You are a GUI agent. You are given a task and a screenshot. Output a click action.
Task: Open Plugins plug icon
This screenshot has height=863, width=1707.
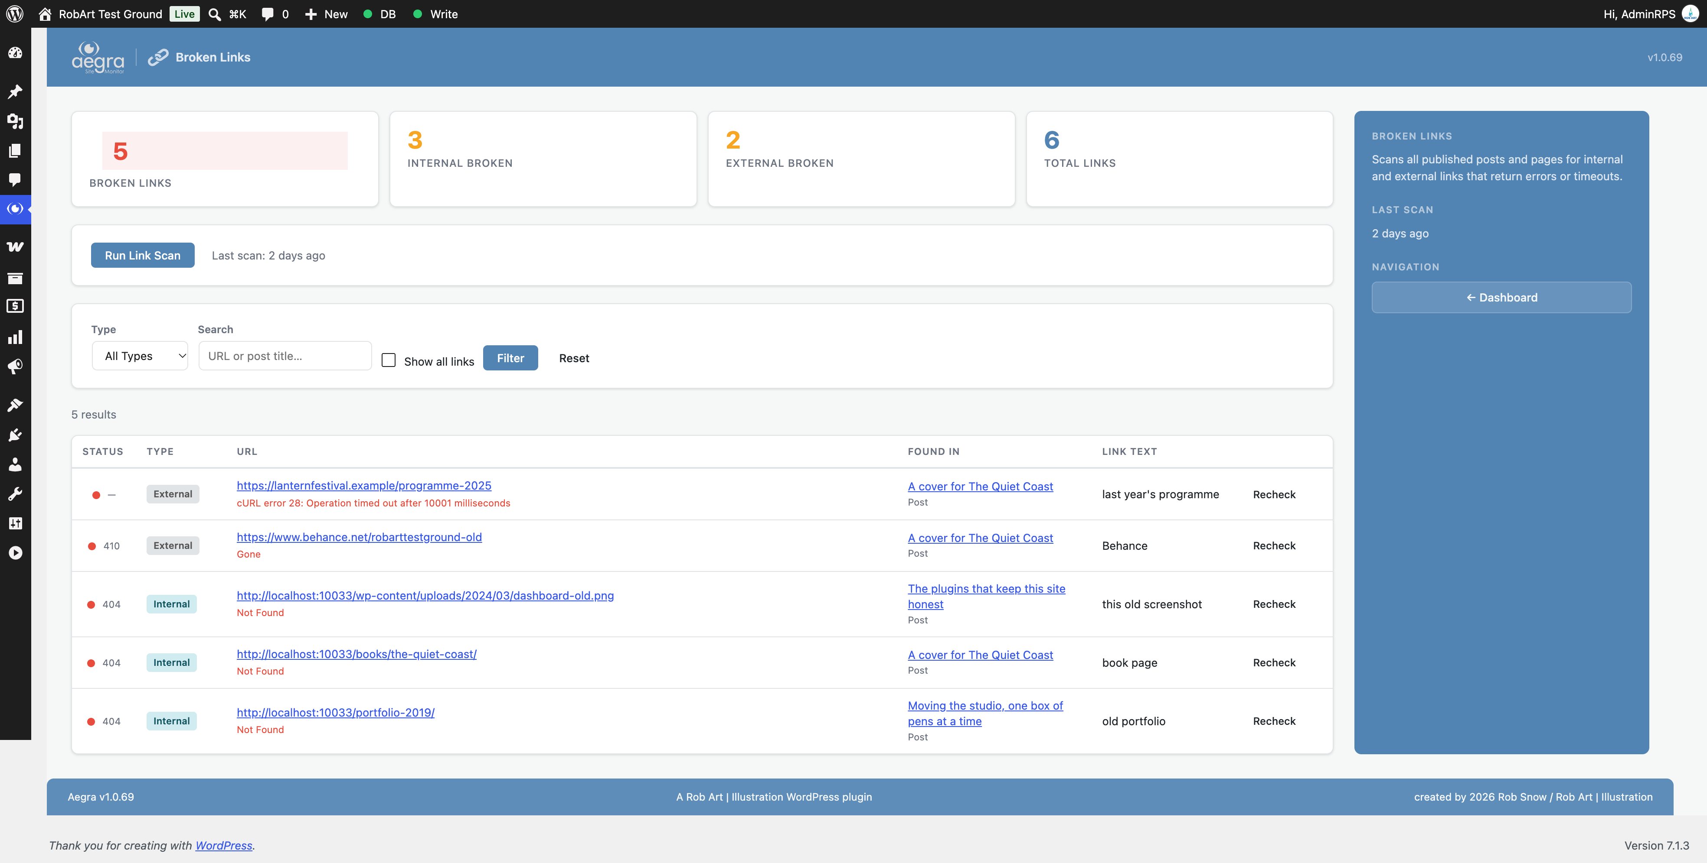(15, 435)
